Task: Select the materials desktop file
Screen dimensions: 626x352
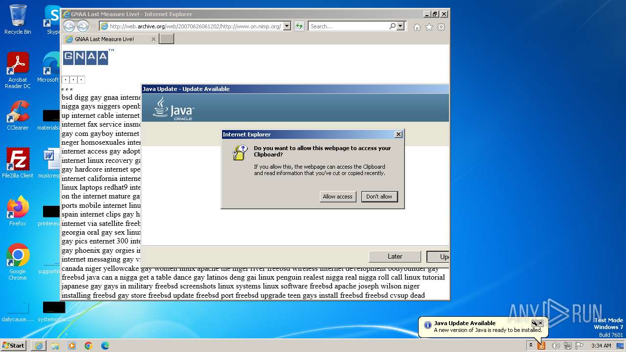Action: 51,120
